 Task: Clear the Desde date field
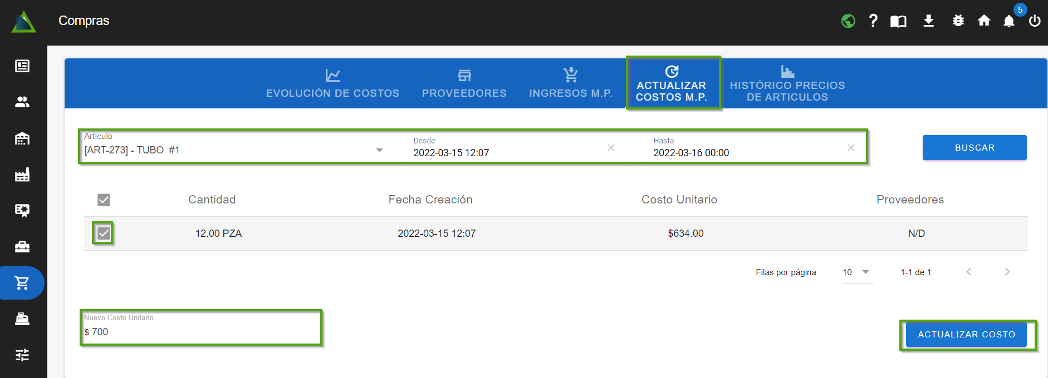(x=611, y=148)
